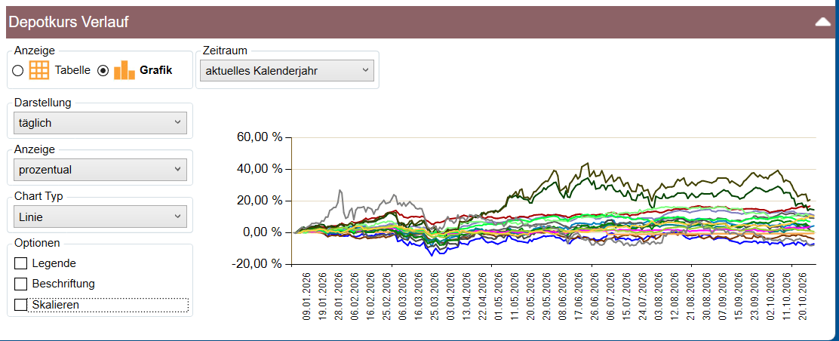Select the Grafik radio button
This screenshot has width=839, height=341.
tap(103, 71)
